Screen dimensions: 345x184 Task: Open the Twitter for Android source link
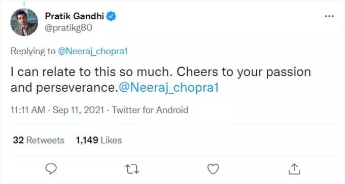click(x=150, y=110)
